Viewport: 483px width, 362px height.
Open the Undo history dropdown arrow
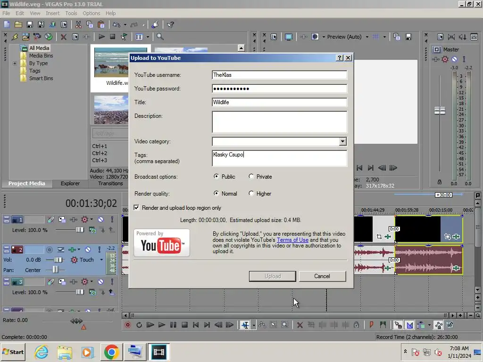(125, 25)
